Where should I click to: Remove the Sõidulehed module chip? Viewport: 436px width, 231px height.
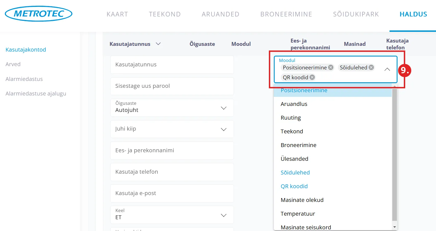coord(371,67)
